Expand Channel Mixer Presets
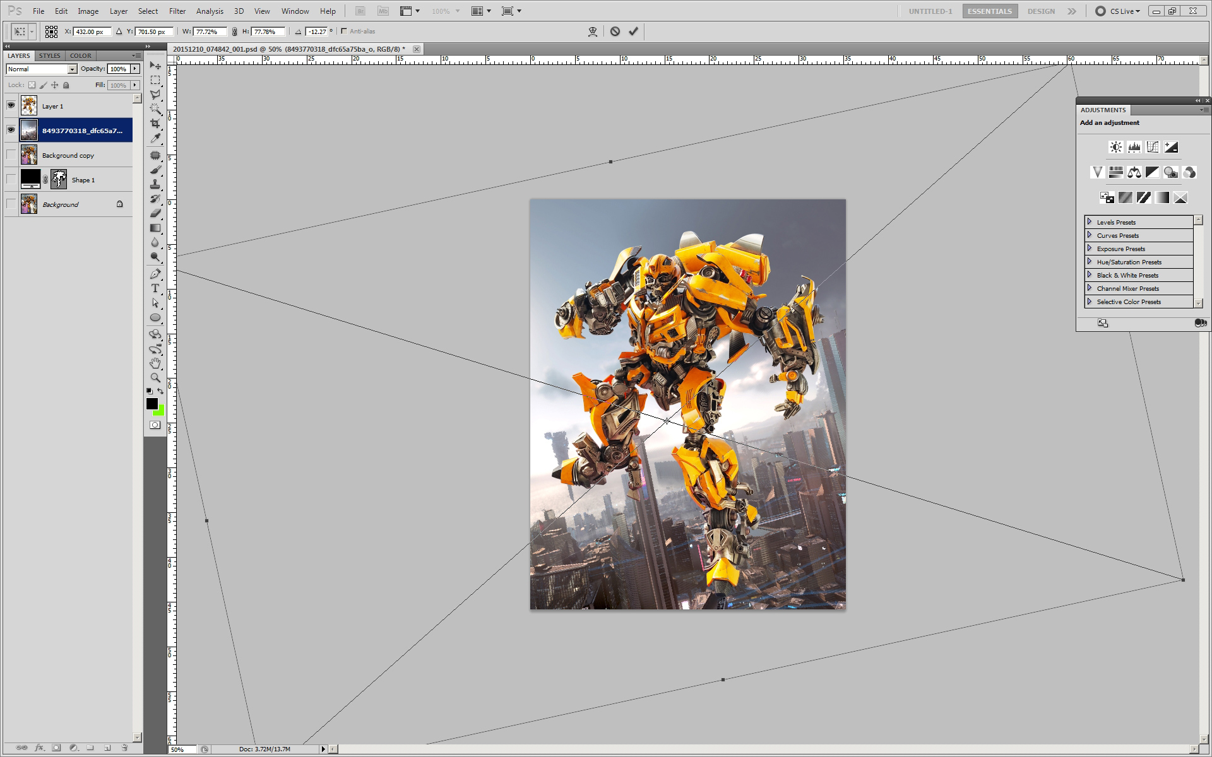 pyautogui.click(x=1090, y=288)
